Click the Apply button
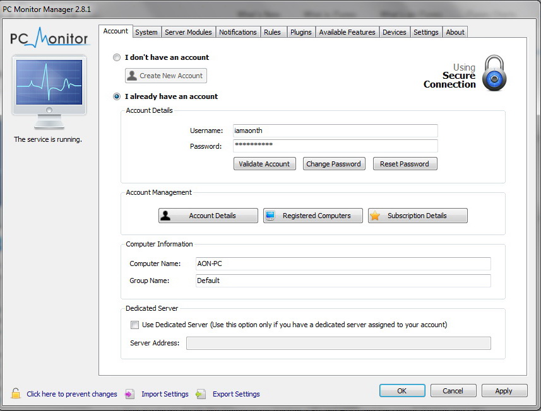The image size is (541, 411). 504,391
